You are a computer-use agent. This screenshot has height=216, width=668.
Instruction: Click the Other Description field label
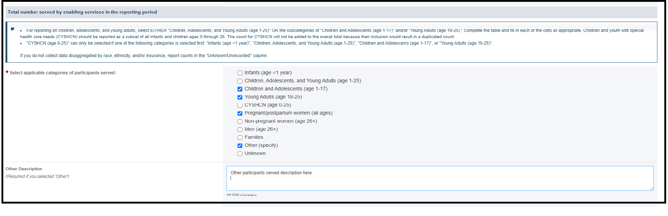click(x=24, y=169)
